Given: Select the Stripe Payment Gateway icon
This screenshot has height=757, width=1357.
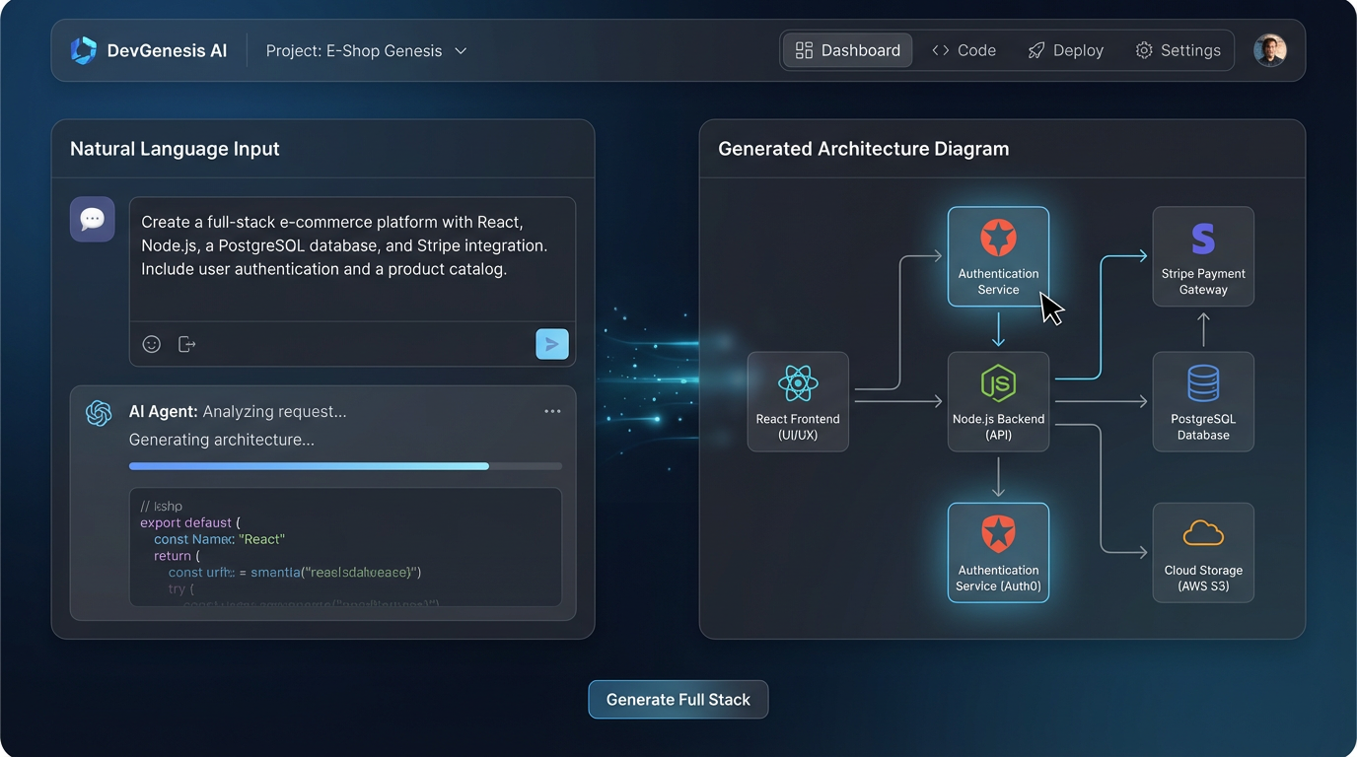Looking at the screenshot, I should point(1203,237).
